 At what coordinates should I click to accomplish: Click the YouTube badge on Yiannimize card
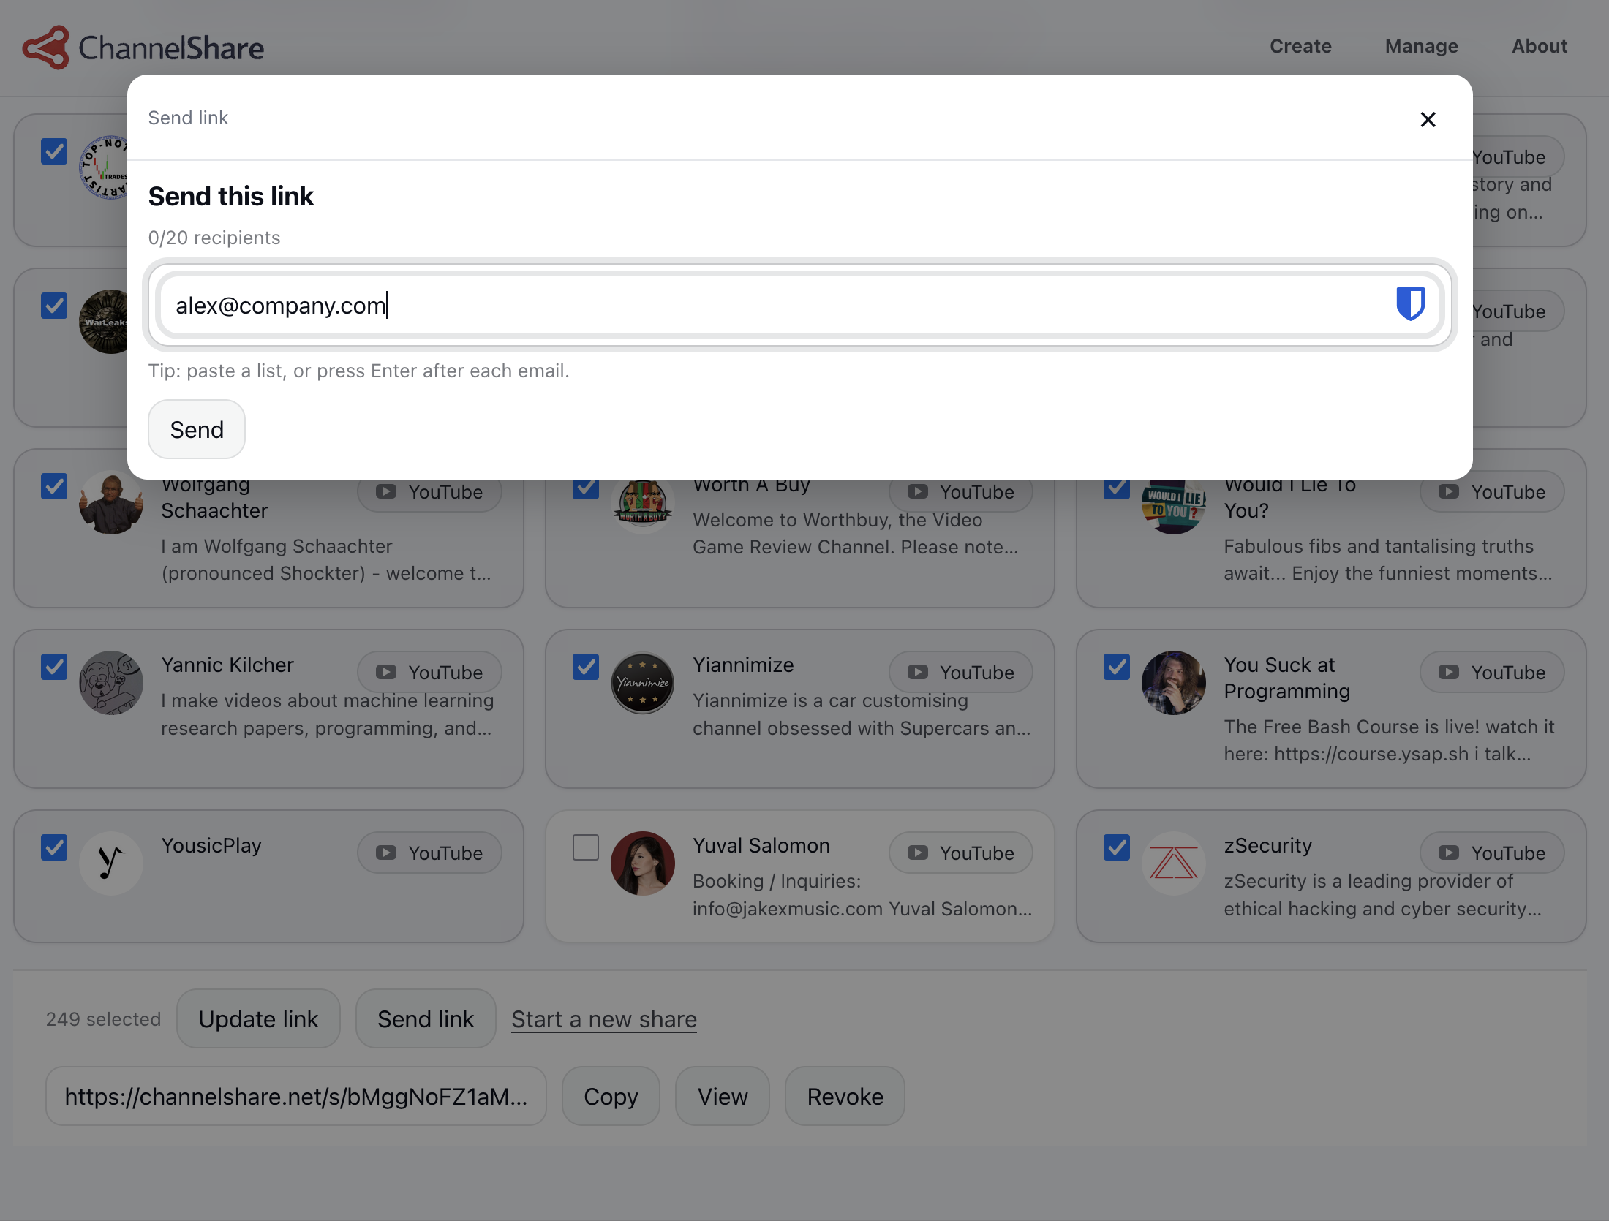(960, 672)
